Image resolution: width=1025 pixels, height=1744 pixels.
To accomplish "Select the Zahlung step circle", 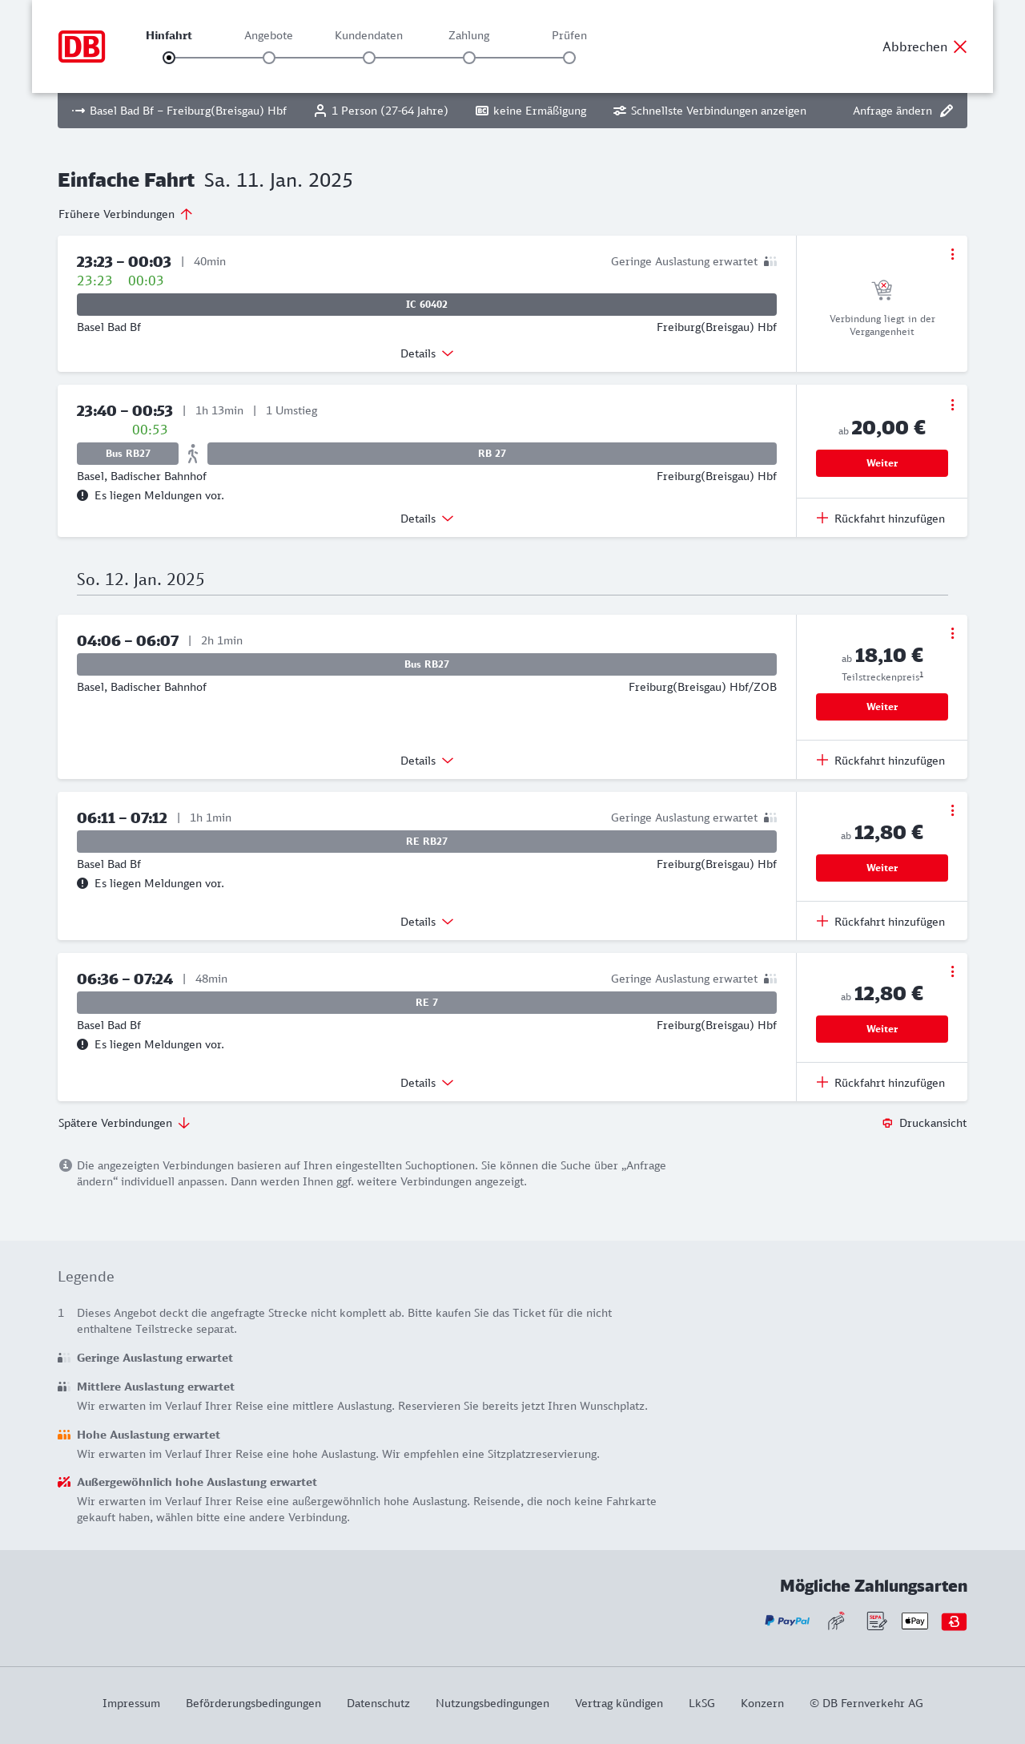I will (469, 58).
